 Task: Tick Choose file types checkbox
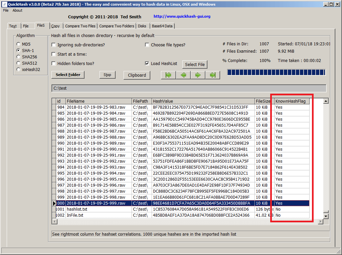click(x=147, y=45)
